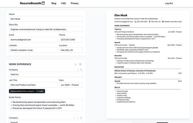Click Improve Bullet Points using AI

tap(27, 91)
